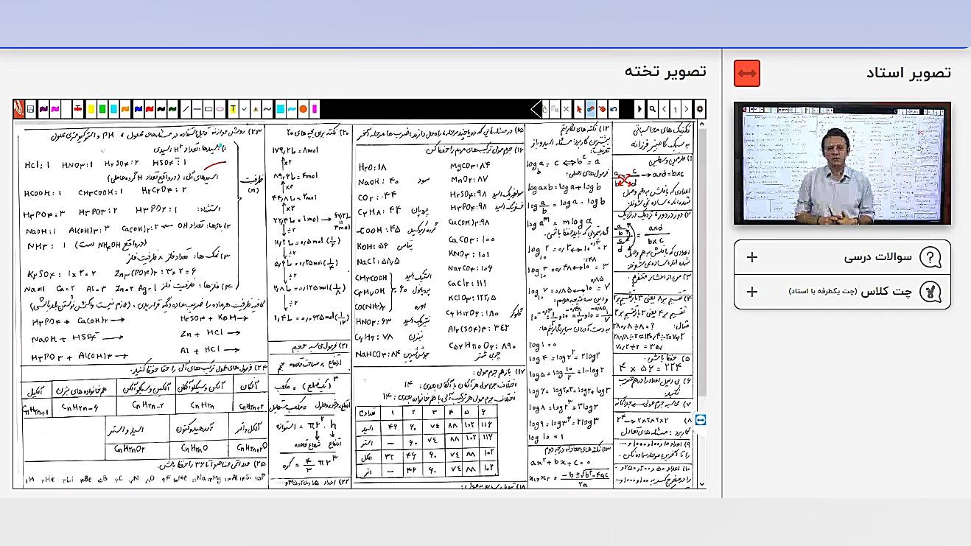Select the black wavy pen tool
Viewport: 971px width, 546px height.
[x=161, y=109]
